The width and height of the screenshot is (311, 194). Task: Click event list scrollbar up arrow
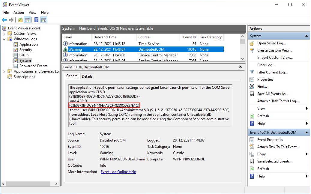click(242, 36)
